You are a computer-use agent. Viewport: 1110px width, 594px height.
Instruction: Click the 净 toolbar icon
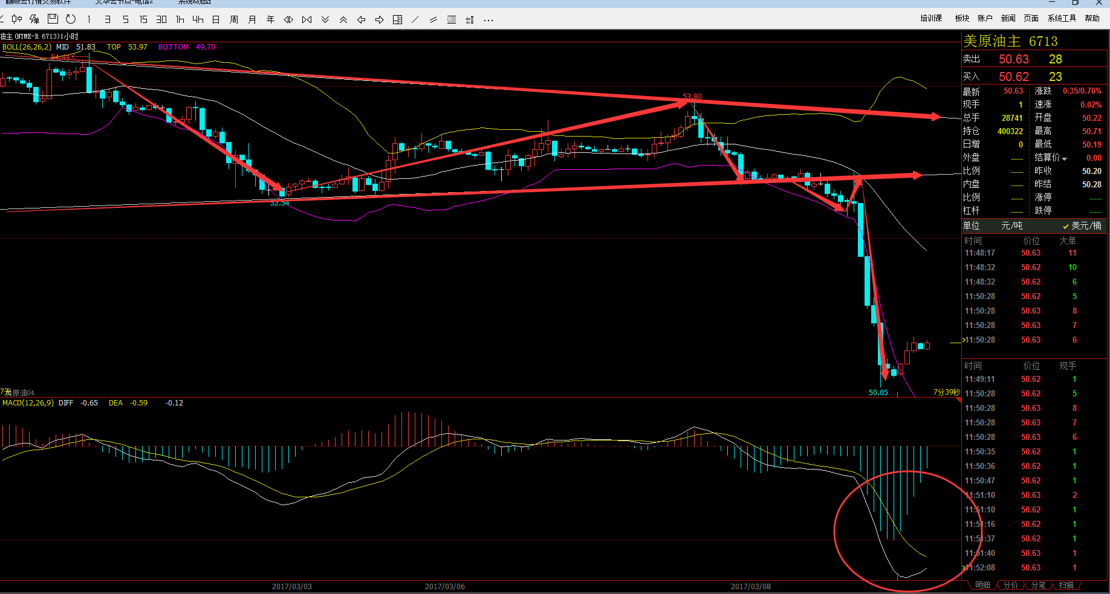[34, 19]
